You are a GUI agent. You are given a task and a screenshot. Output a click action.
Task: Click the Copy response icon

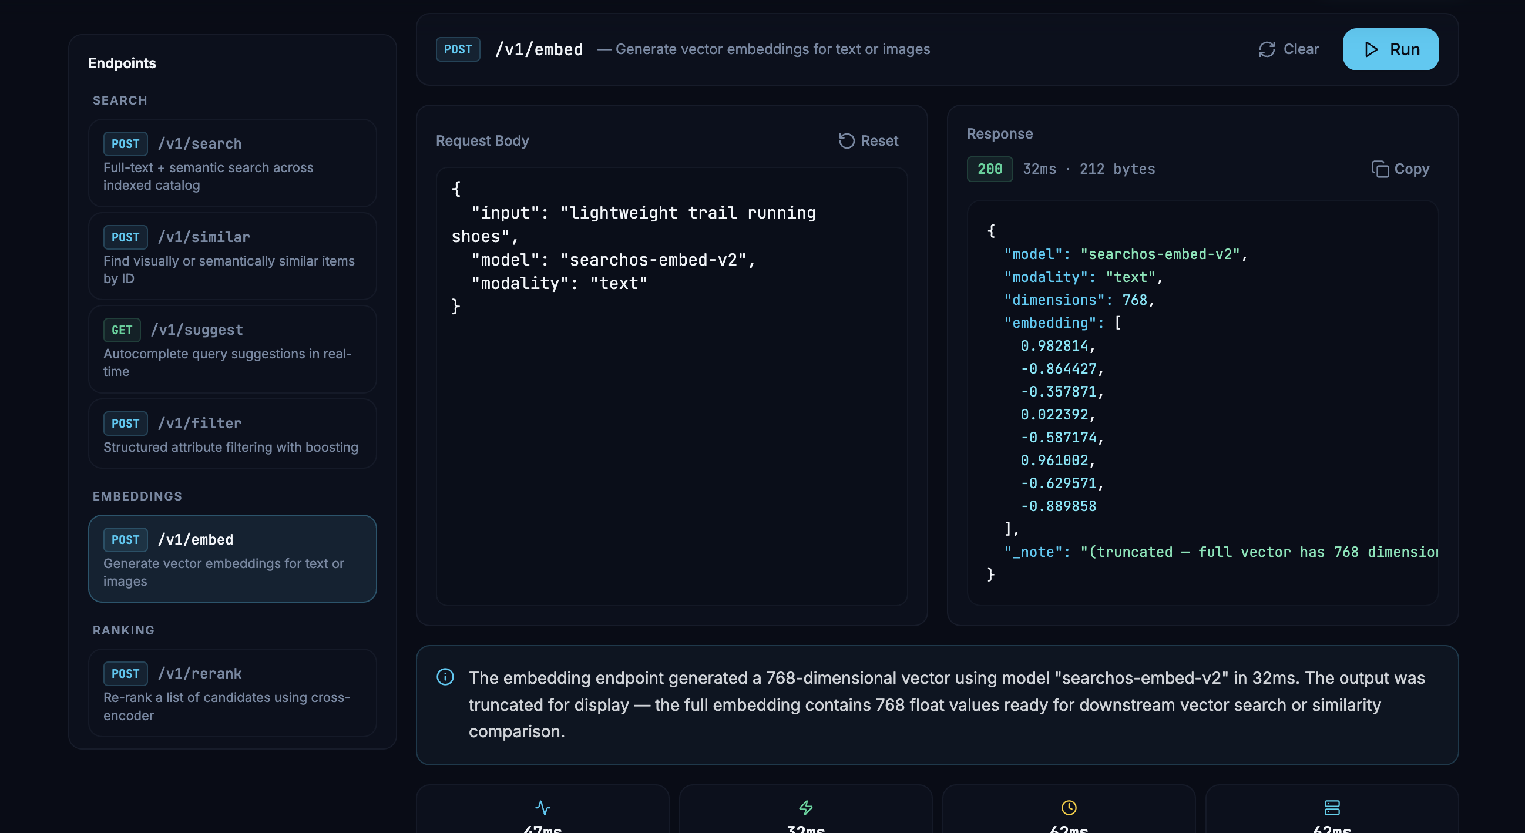pos(1379,169)
